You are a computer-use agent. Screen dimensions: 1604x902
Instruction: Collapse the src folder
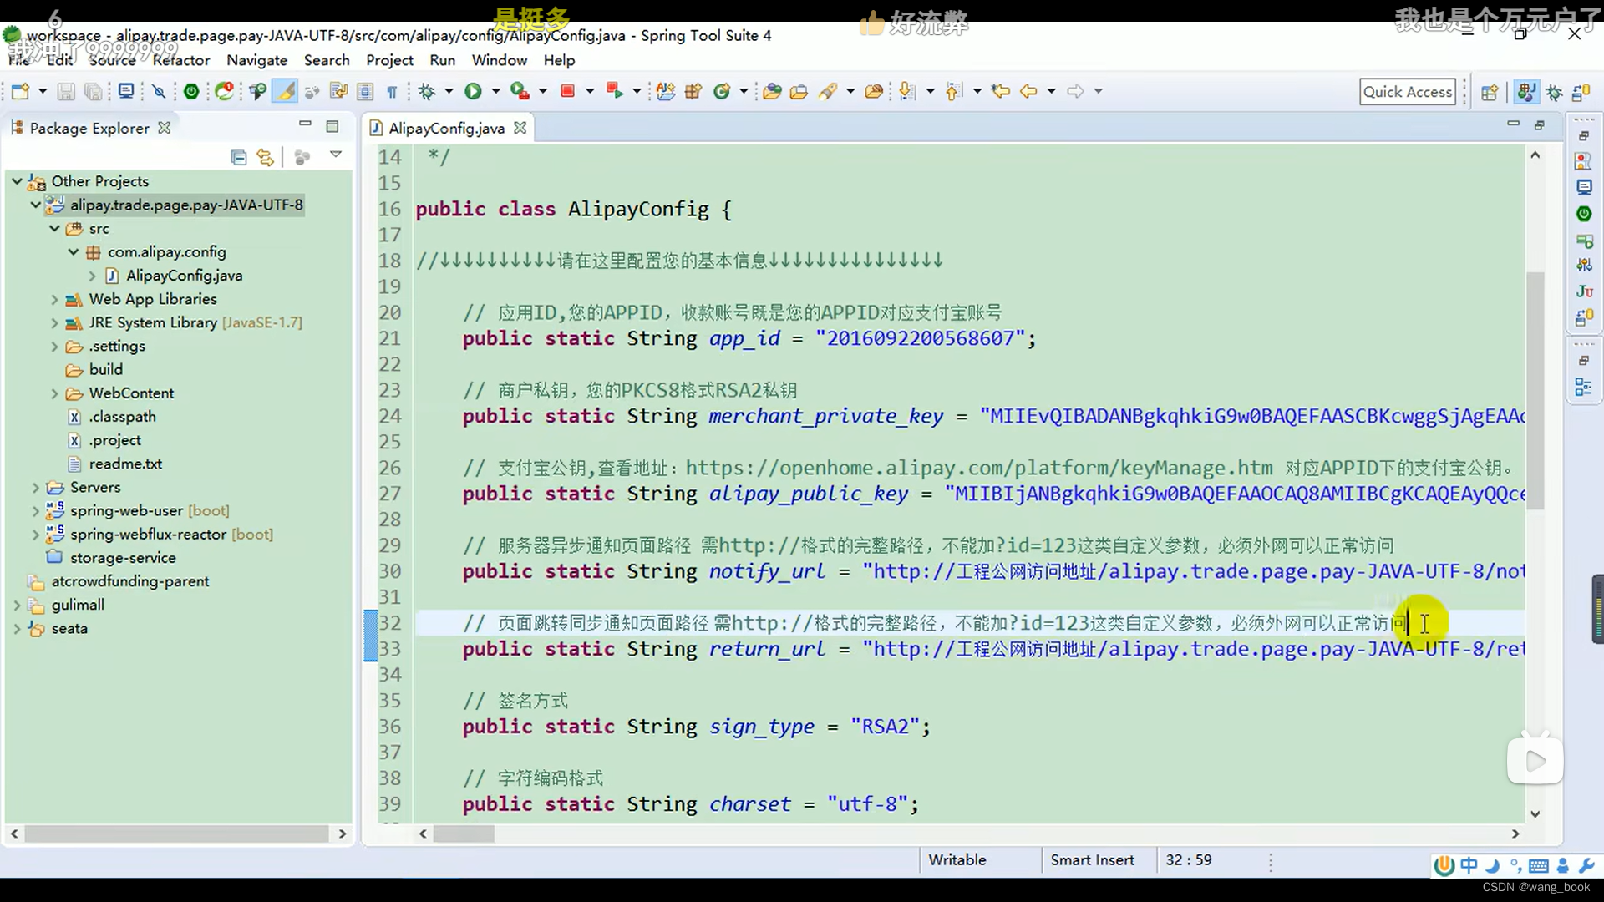pos(54,228)
